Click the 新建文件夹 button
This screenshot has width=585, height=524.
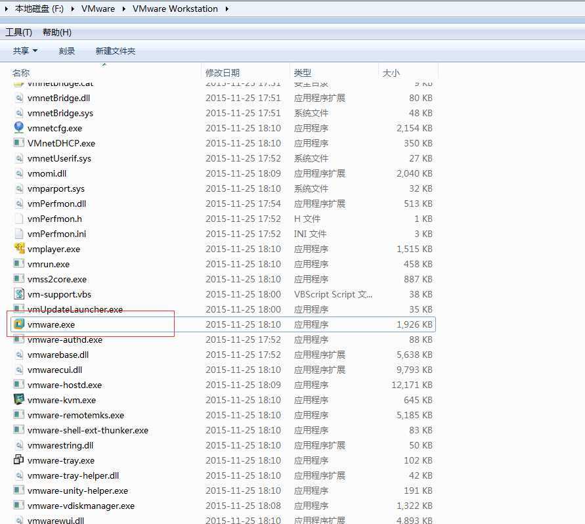(116, 51)
